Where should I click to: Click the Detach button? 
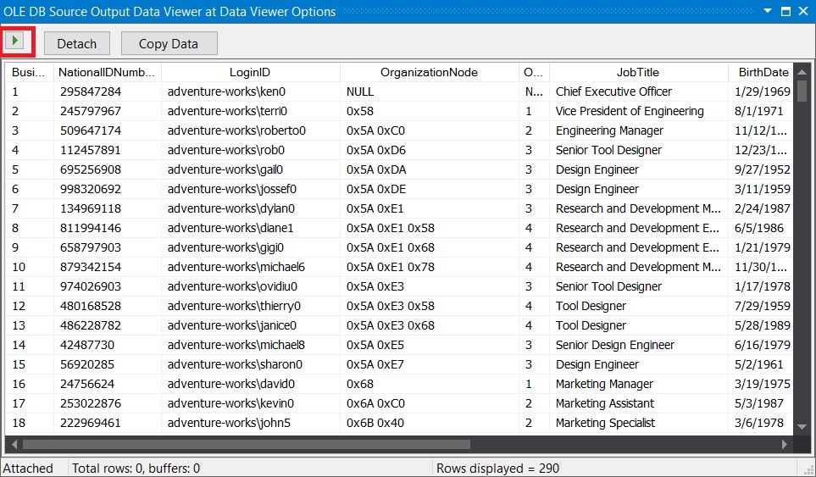tap(77, 44)
